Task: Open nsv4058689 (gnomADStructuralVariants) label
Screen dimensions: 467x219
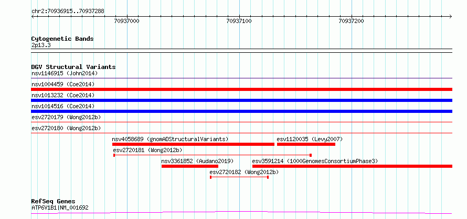Action: tap(170, 139)
